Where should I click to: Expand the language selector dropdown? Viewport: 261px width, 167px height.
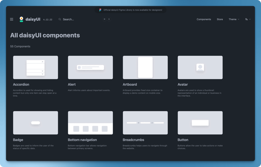tap(248, 19)
